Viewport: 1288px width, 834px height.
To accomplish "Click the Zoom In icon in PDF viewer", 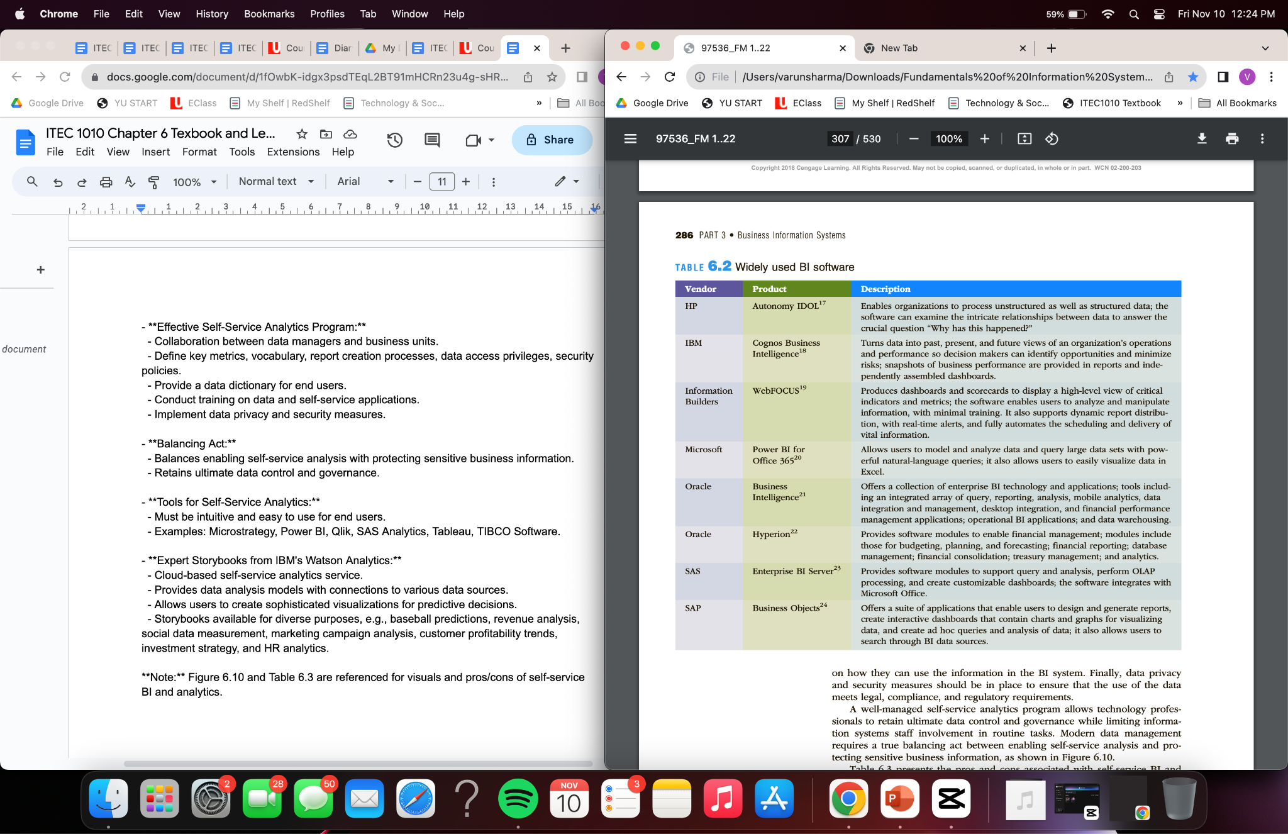I will [985, 138].
